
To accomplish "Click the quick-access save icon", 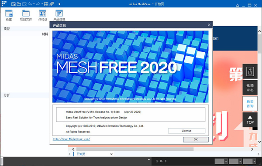I will 24,4.
